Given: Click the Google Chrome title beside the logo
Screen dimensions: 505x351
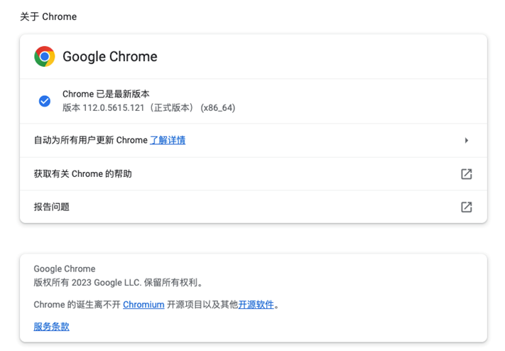Looking at the screenshot, I should click(110, 57).
